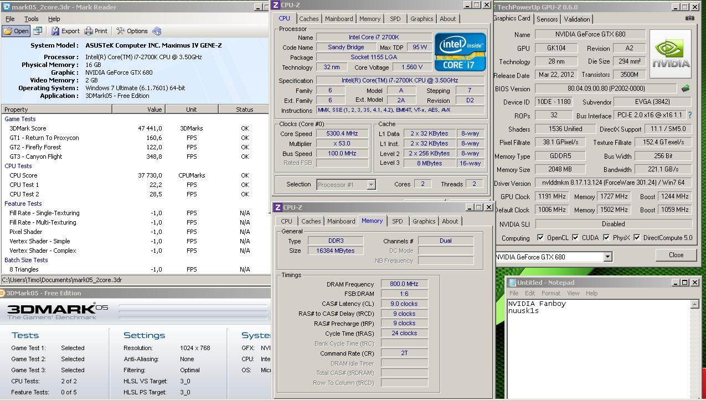Image resolution: width=706 pixels, height=401 pixels.
Task: Open the File menu in Mark Reader
Action: click(x=10, y=19)
